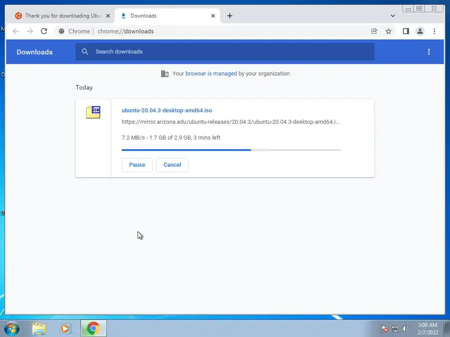Select the Downloads tab
The height and width of the screenshot is (337, 450).
click(x=167, y=16)
